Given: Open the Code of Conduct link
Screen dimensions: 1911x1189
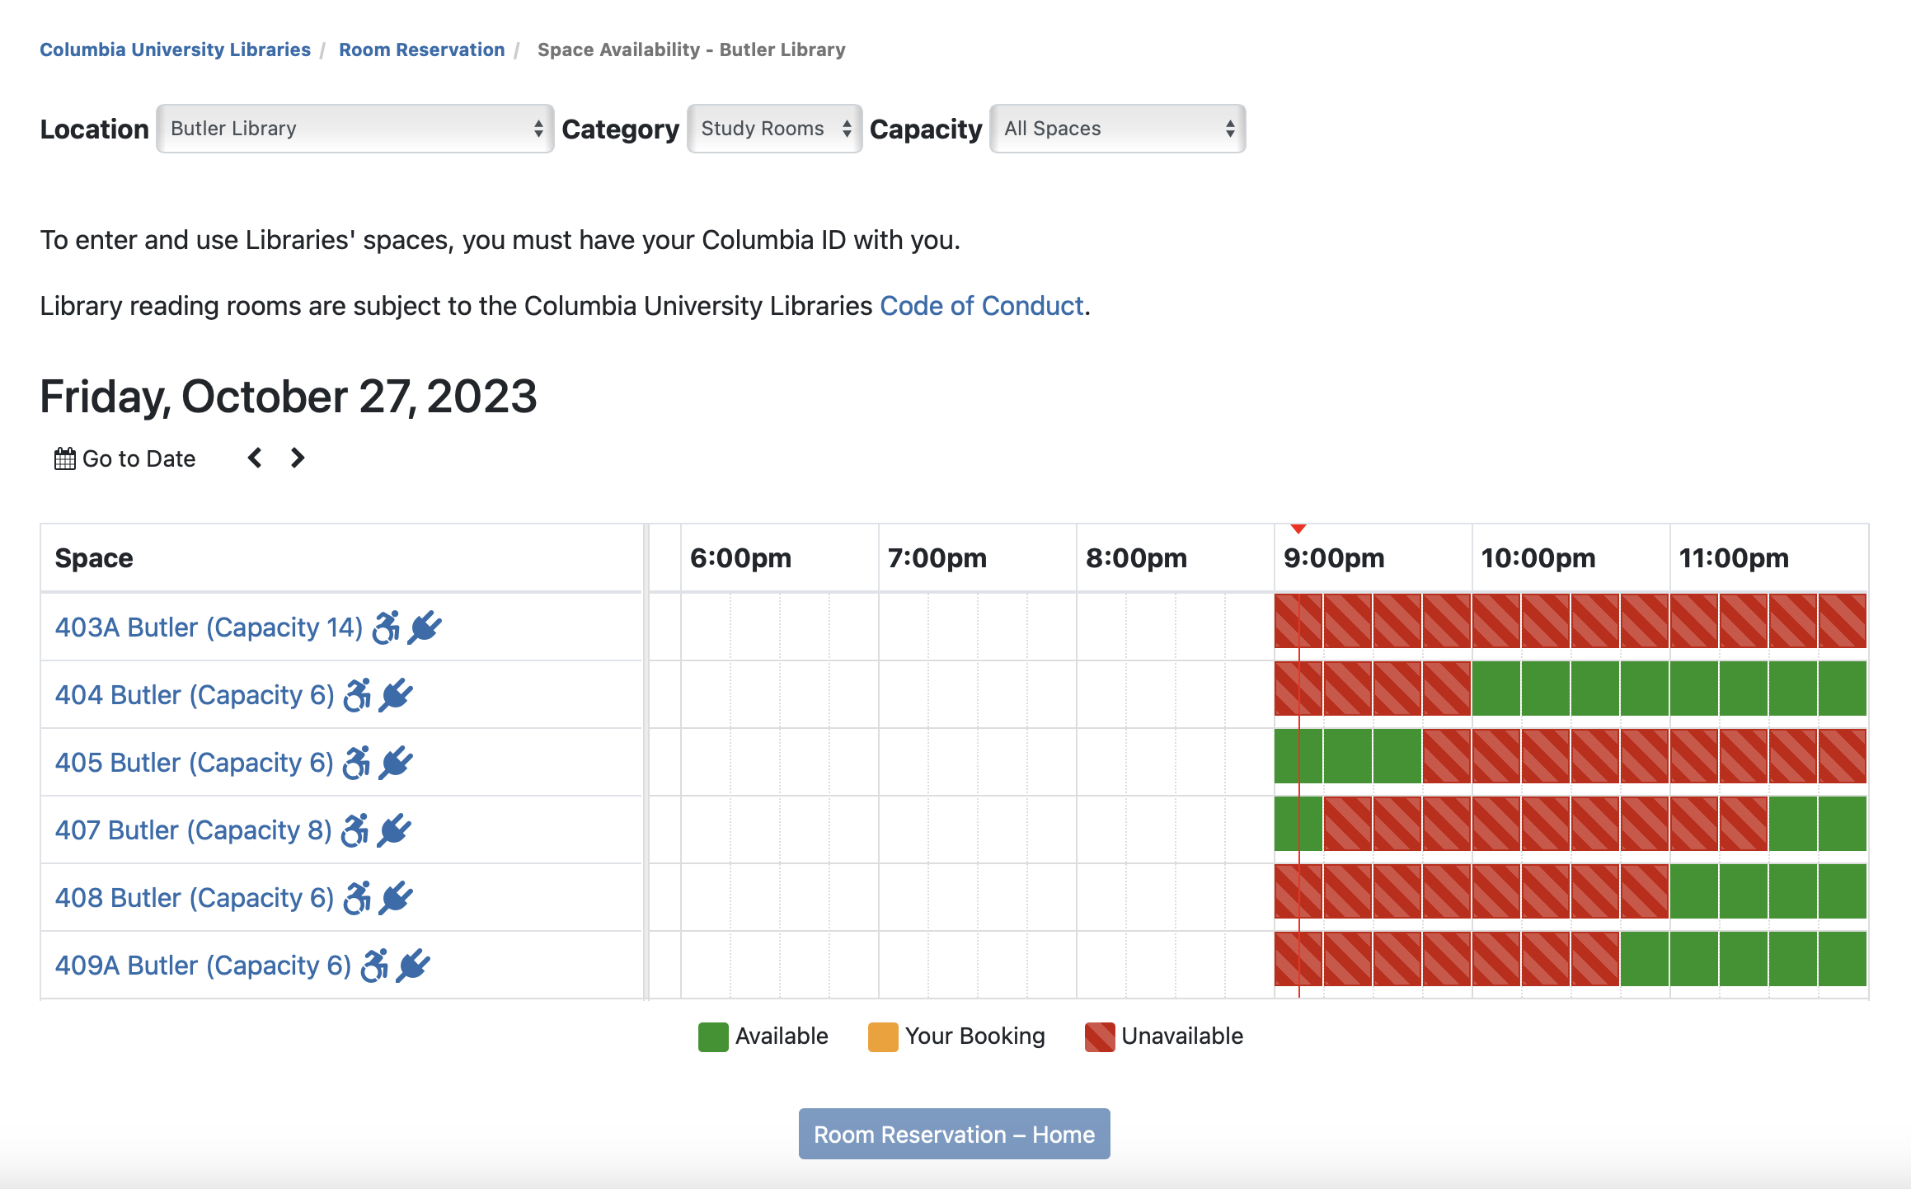Looking at the screenshot, I should [x=981, y=306].
